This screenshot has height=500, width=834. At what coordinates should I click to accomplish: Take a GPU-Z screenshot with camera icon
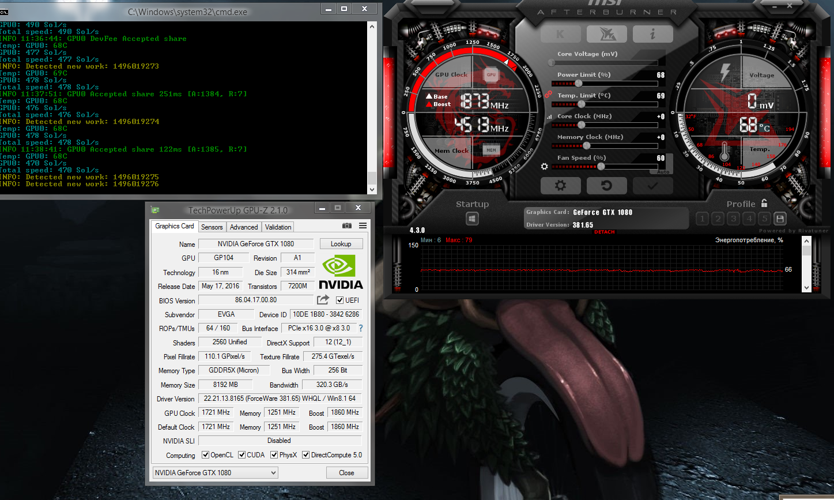(347, 226)
